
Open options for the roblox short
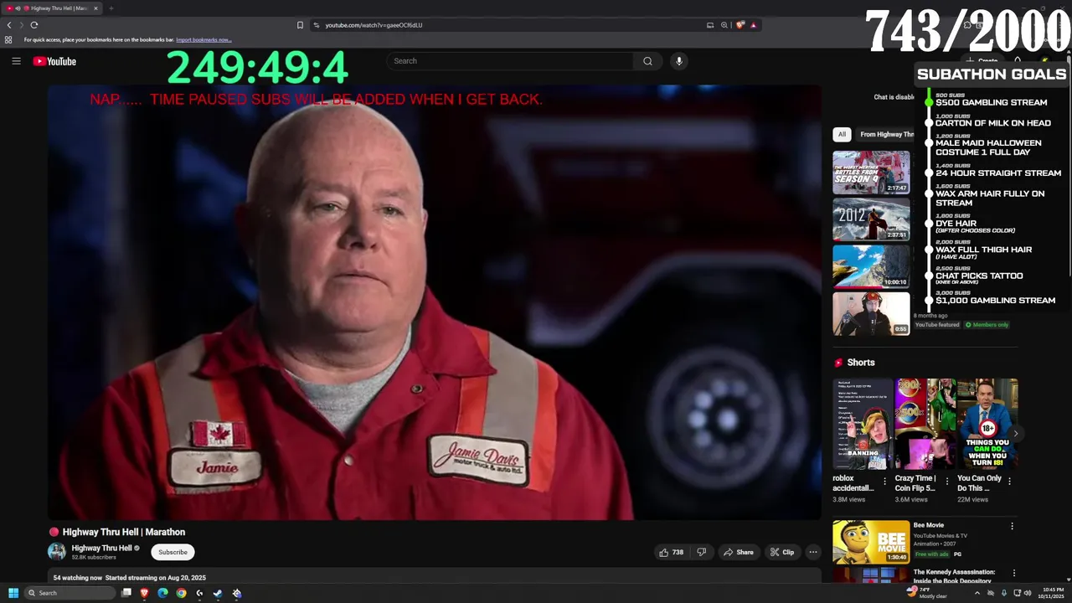[x=884, y=482]
